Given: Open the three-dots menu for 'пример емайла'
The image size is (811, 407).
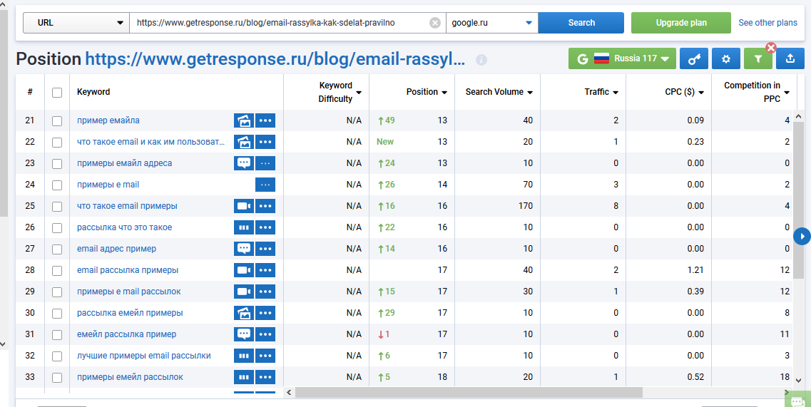Looking at the screenshot, I should 265,120.
